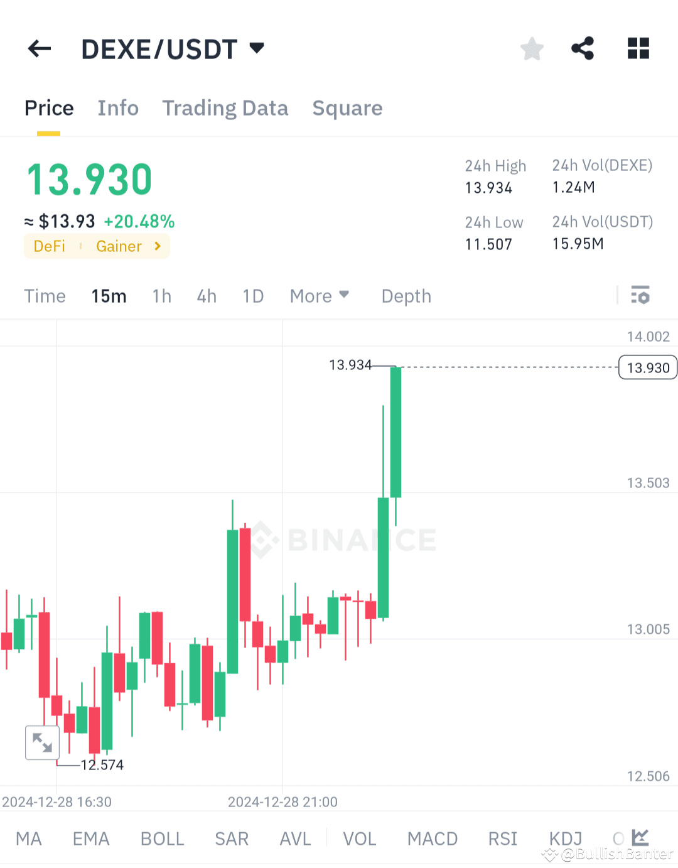View the Depth chart
The height and width of the screenshot is (868, 678).
[406, 295]
